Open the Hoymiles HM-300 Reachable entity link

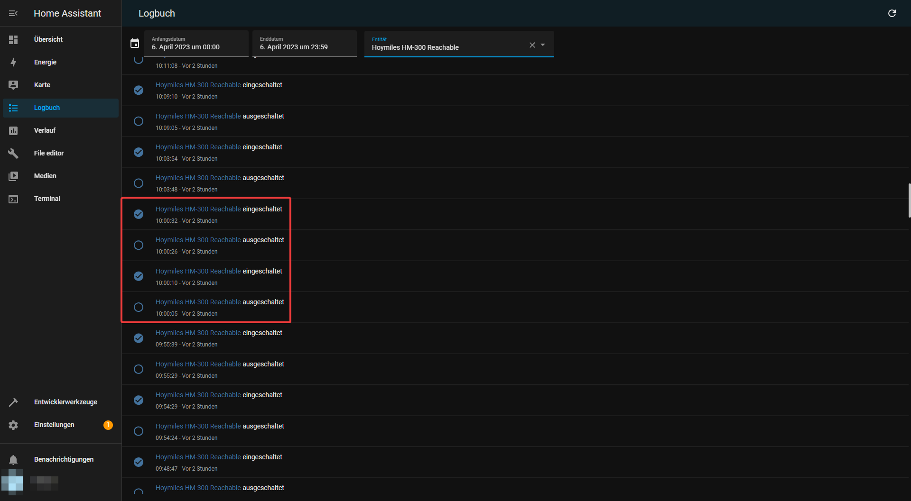tap(198, 209)
